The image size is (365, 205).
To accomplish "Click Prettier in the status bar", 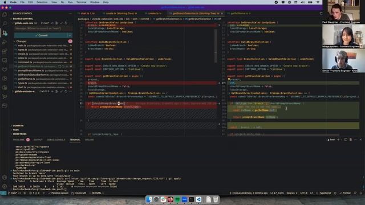I will coord(345,193).
